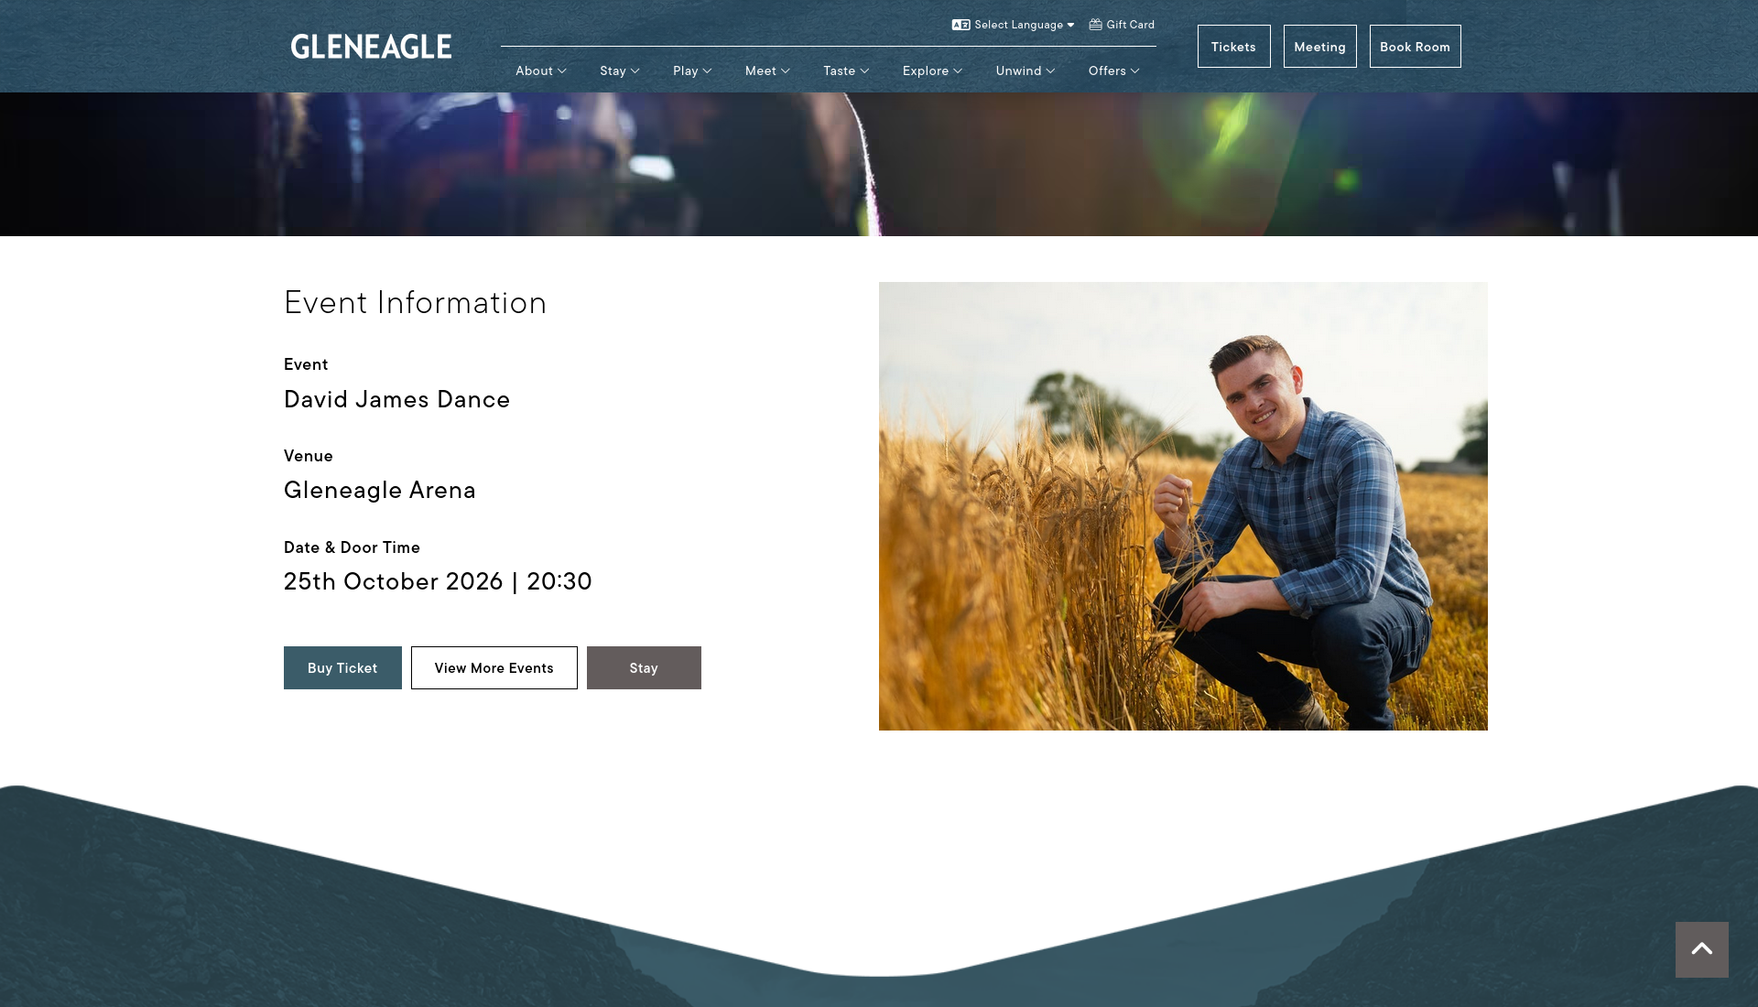
Task: Click Buy Ticket for the event
Action: 342,668
